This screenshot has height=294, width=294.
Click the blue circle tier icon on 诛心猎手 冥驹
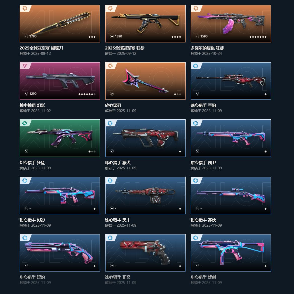pyautogui.click(x=195, y=66)
